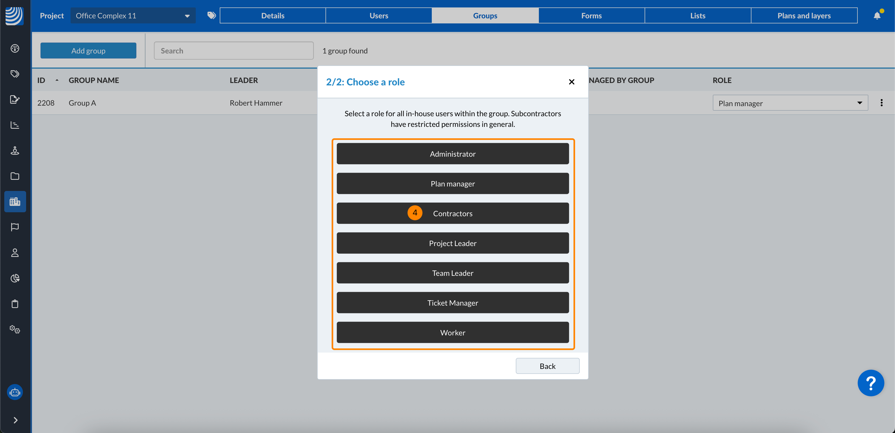Open the chatbot robot icon
Image resolution: width=895 pixels, height=433 pixels.
pos(15,392)
